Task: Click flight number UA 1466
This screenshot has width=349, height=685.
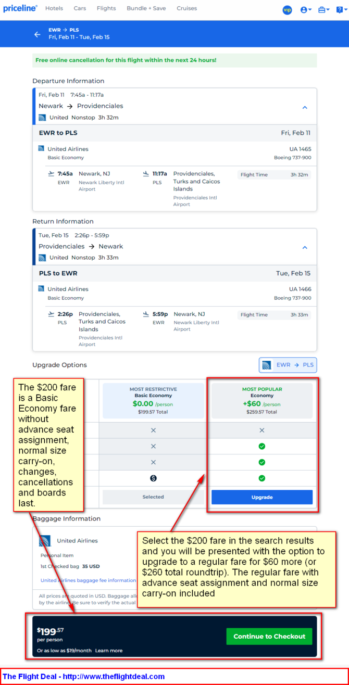Action: click(x=300, y=289)
